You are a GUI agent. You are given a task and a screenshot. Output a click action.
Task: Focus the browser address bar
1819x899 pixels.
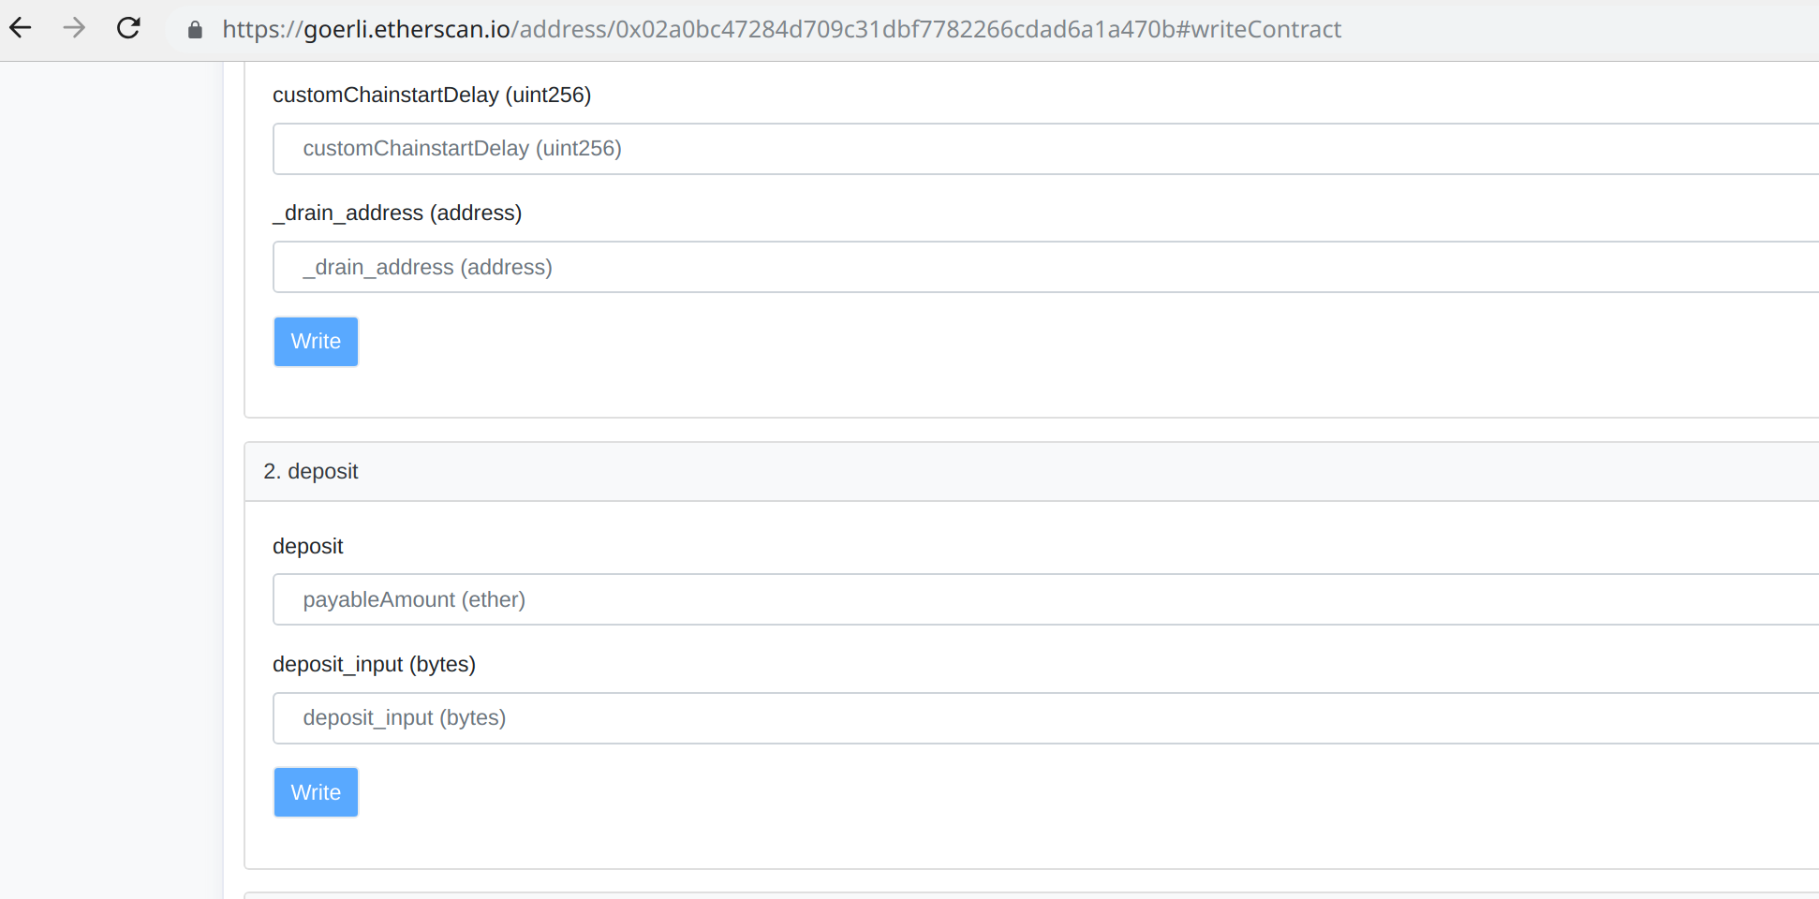click(1545, 30)
